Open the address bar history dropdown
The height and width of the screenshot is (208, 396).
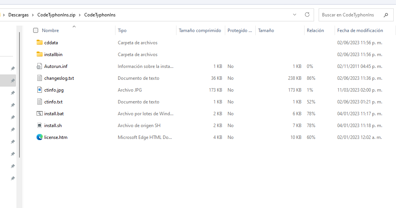[295, 15]
